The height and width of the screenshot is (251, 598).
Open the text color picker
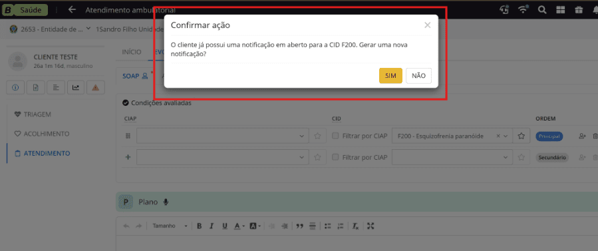pyautogui.click(x=239, y=226)
